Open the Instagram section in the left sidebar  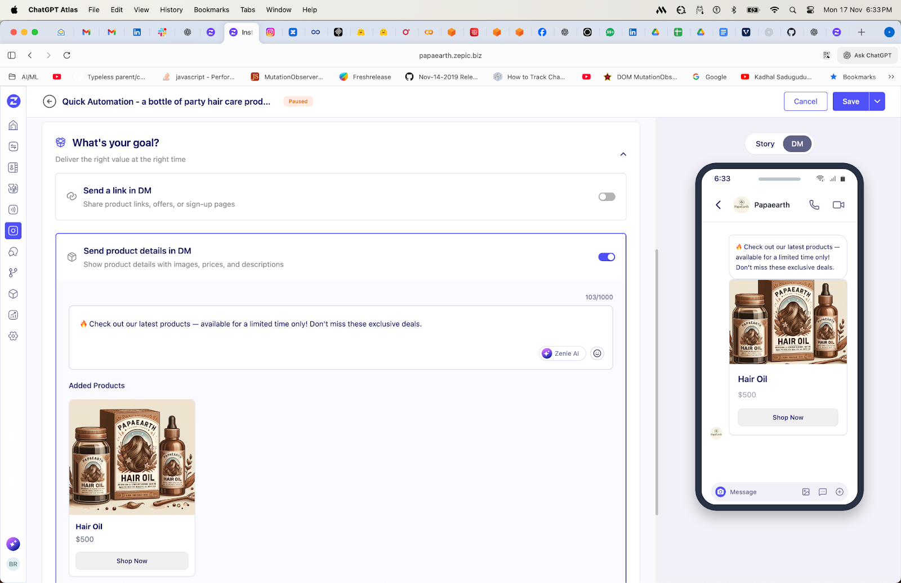point(14,231)
